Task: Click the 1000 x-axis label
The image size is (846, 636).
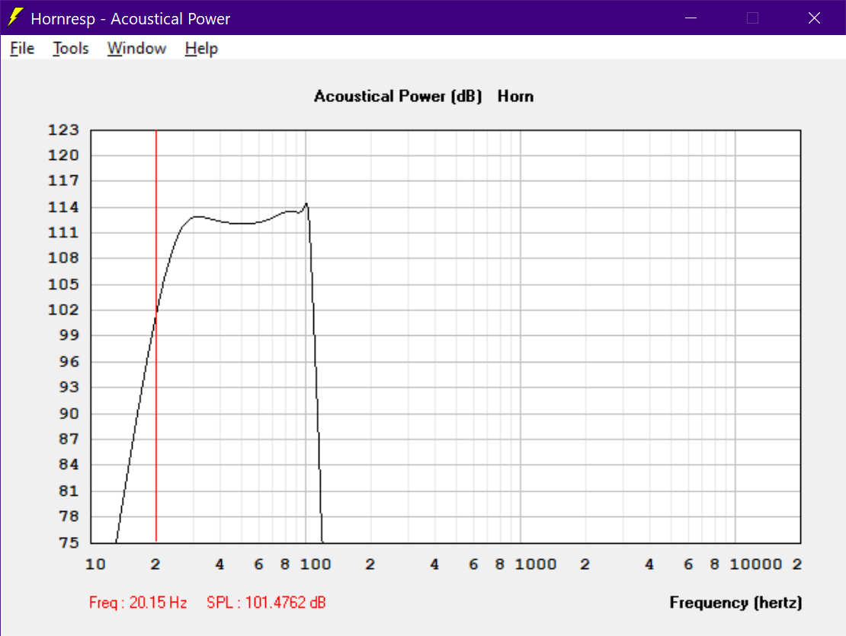Action: pyautogui.click(x=536, y=564)
